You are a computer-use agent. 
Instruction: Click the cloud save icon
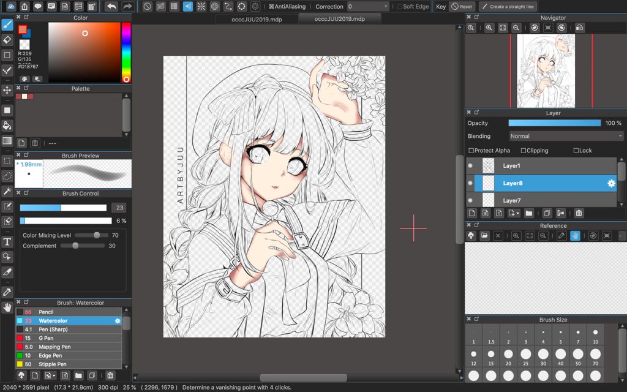point(11,6)
